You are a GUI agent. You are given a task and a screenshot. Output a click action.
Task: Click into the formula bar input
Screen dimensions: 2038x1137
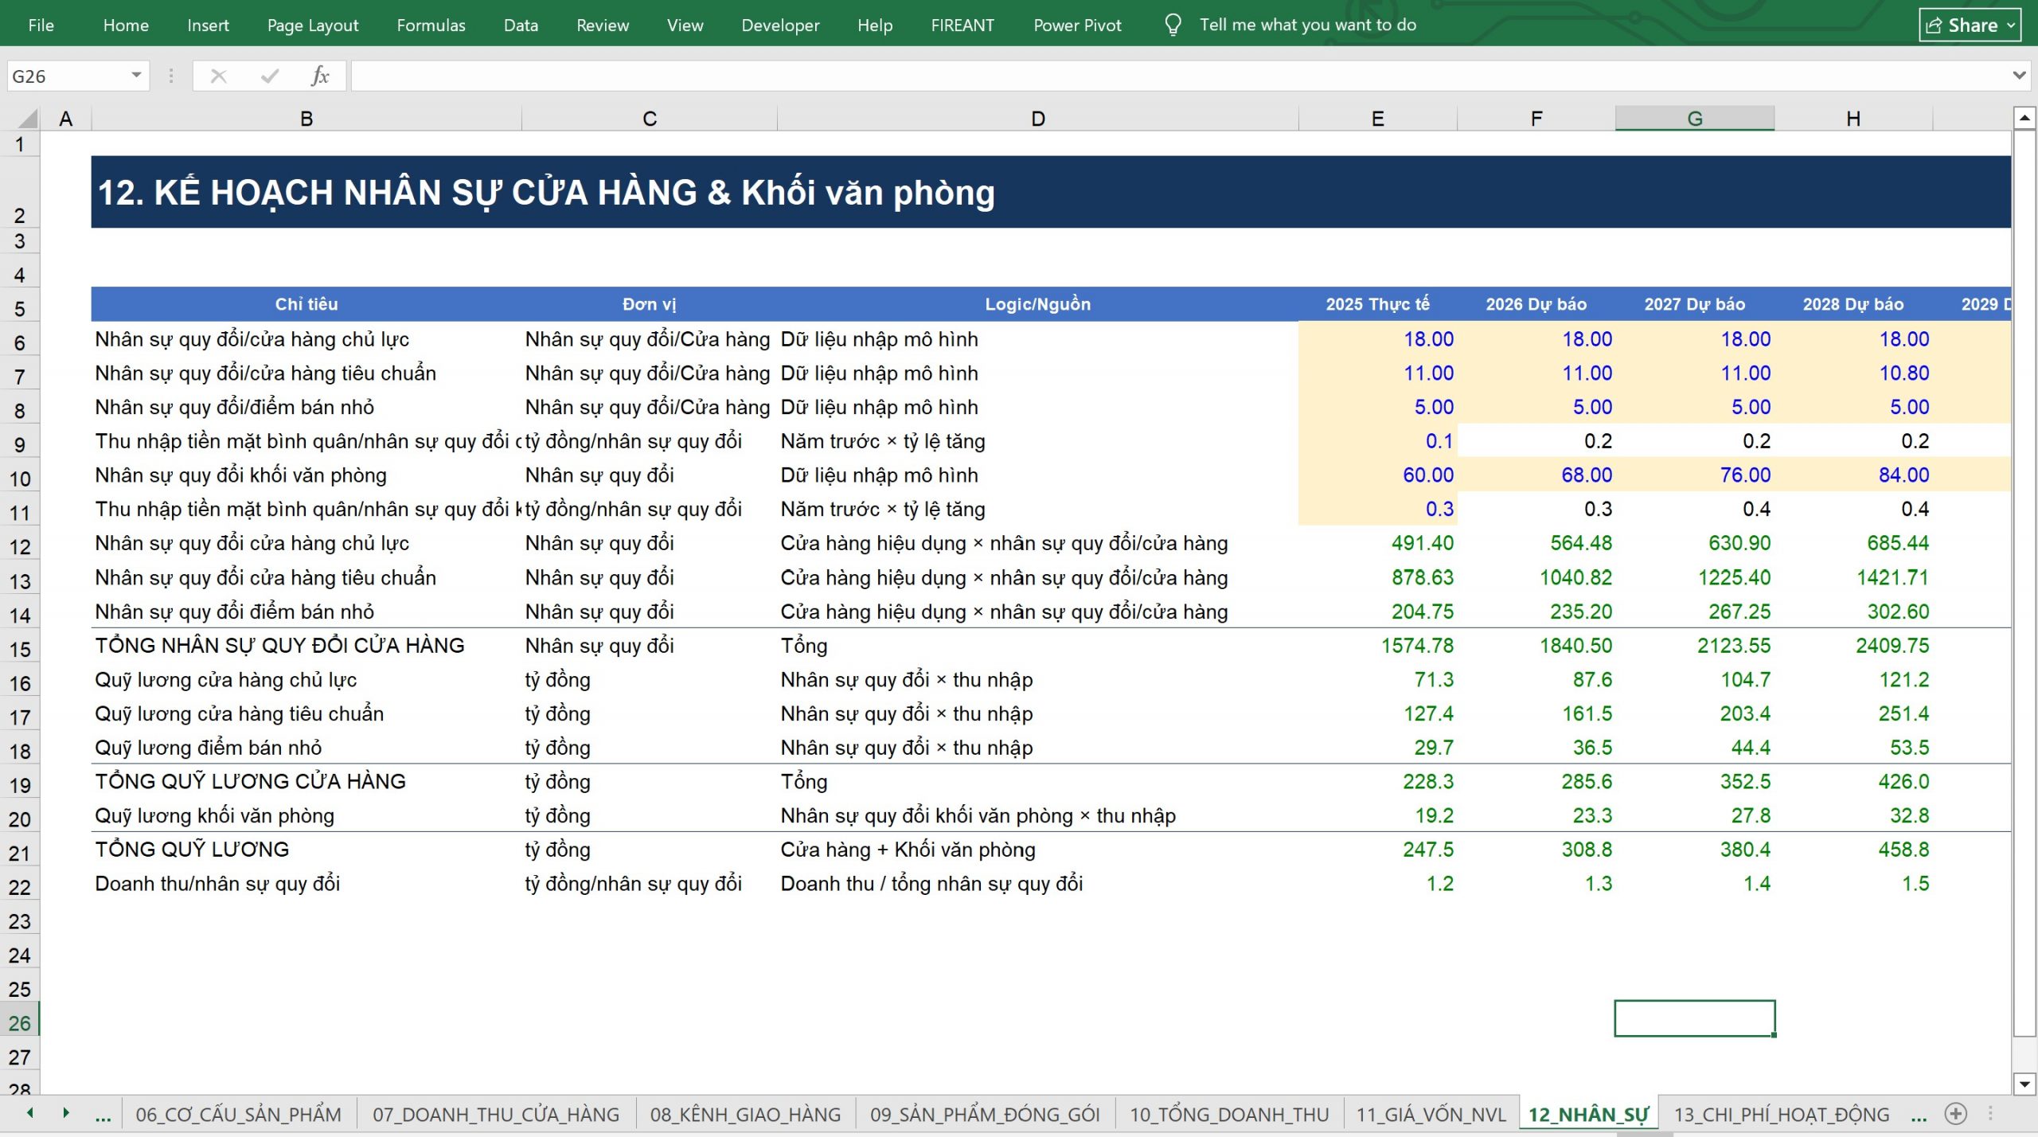(x=1180, y=76)
